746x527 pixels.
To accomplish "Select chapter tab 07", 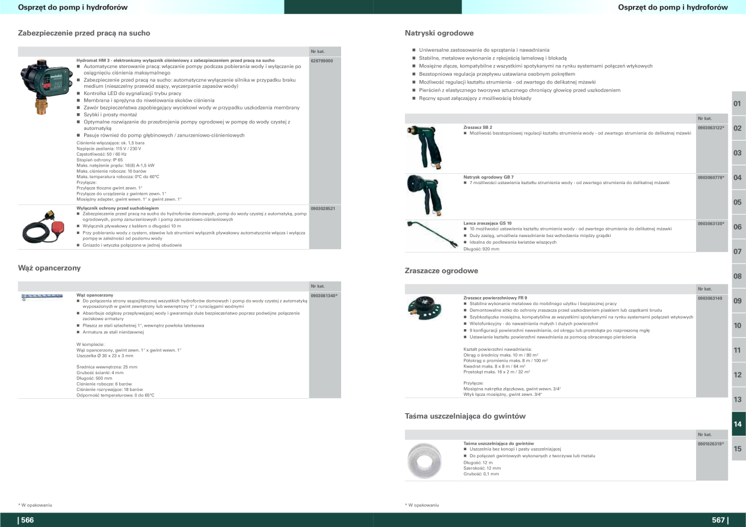I will point(739,251).
